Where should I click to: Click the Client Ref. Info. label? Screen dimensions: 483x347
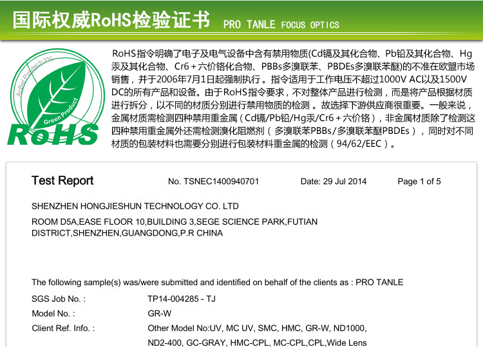(63, 328)
